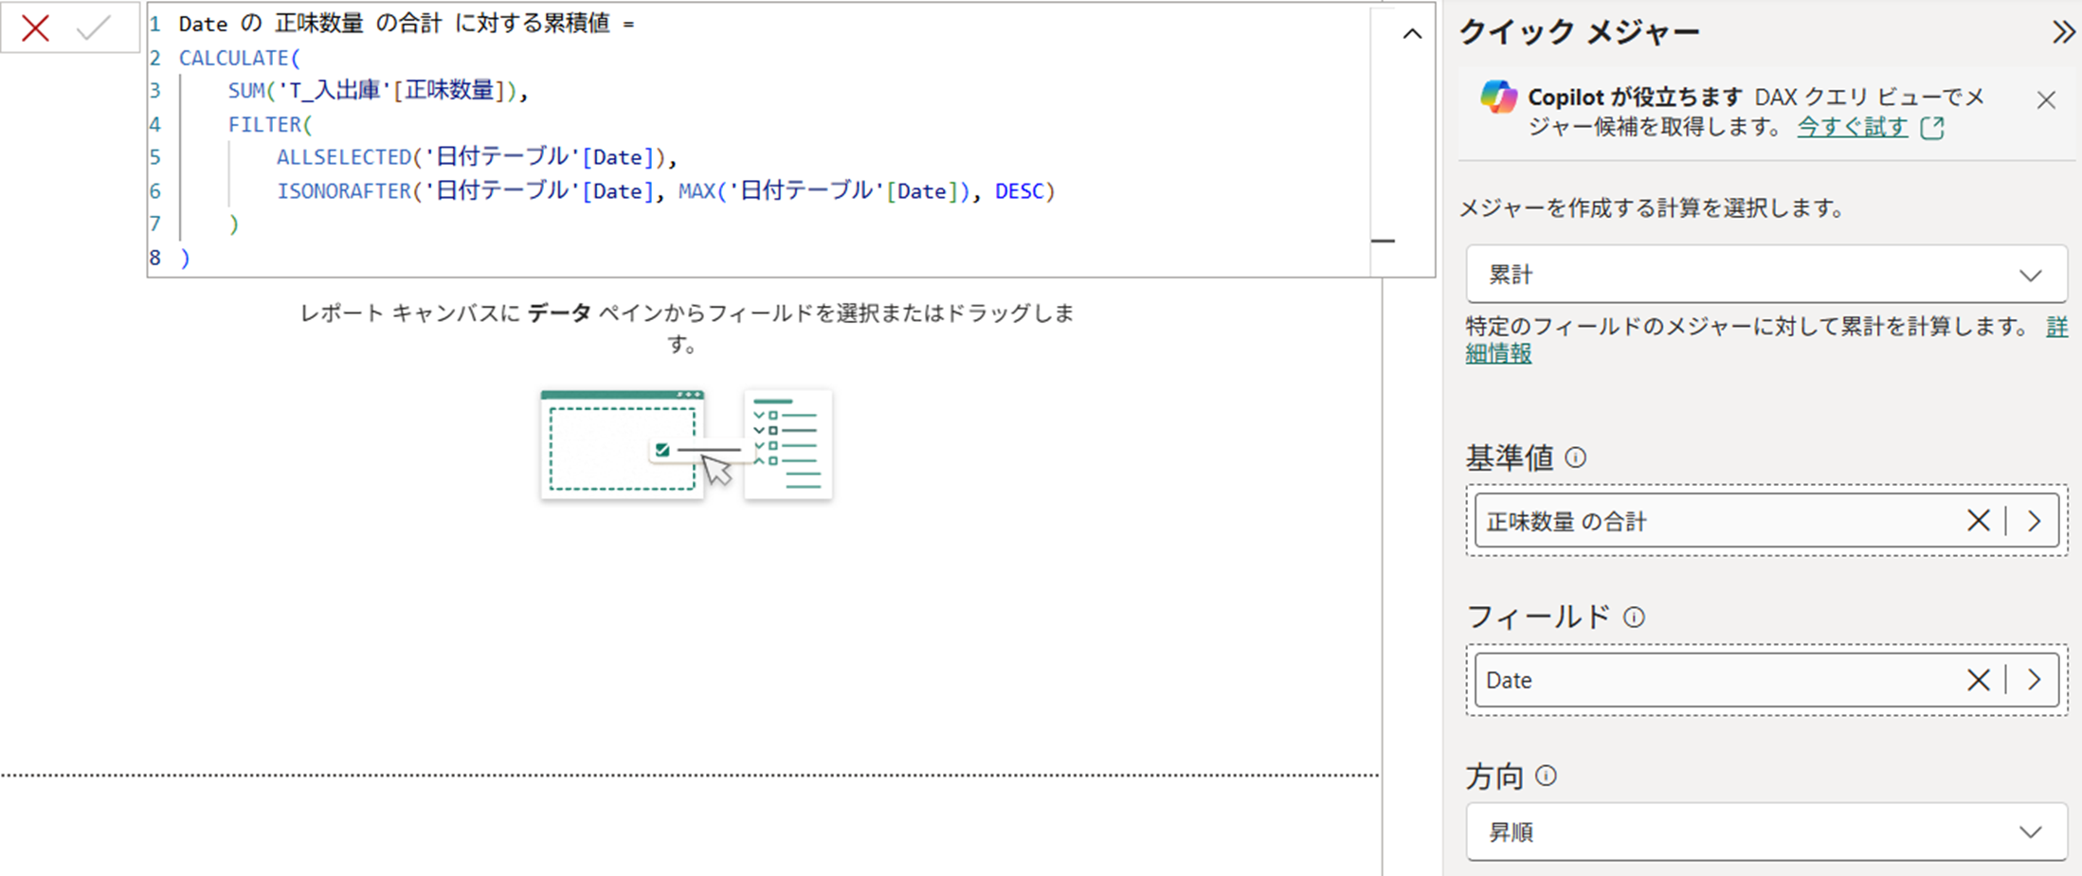
Task: Collapse the formula bar with up chevron
Action: coord(1411,35)
